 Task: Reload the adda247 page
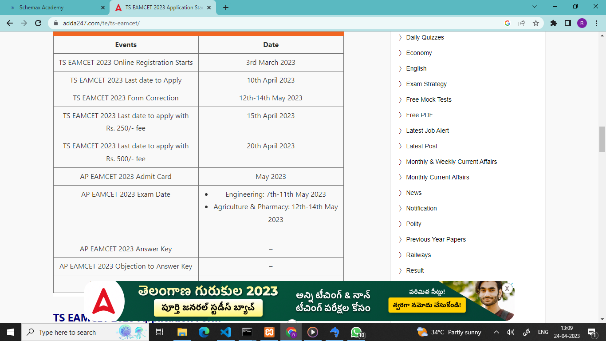tap(38, 23)
